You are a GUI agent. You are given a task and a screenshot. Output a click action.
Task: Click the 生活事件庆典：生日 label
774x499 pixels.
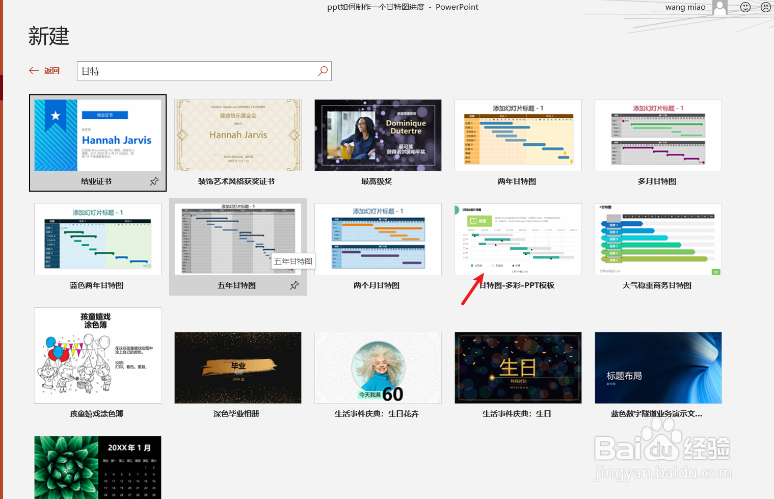[x=517, y=414]
